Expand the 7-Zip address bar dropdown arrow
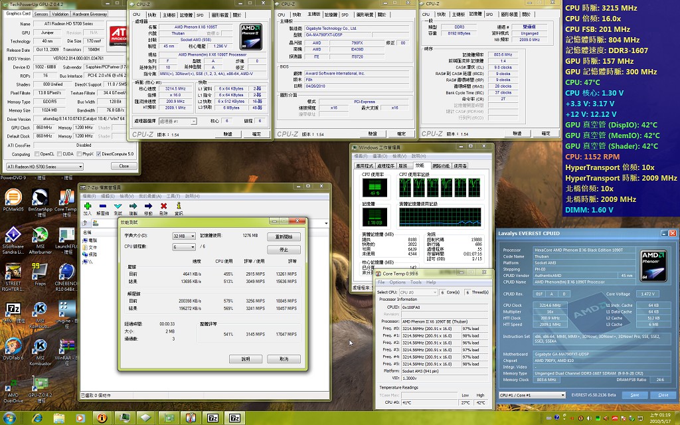 326,223
